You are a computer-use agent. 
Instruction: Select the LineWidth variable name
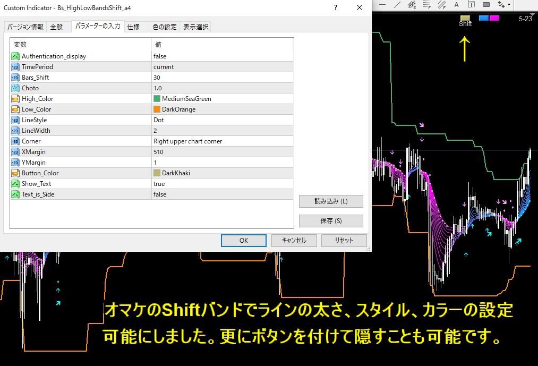click(x=36, y=131)
